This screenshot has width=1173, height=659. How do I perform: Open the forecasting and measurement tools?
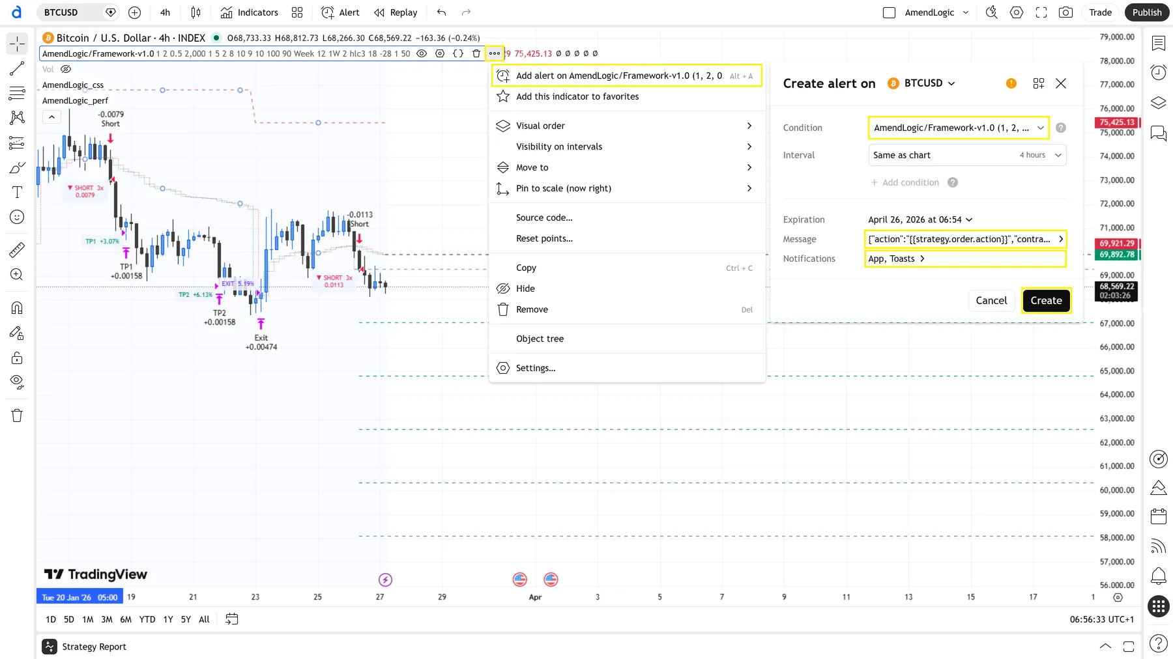pyautogui.click(x=17, y=143)
